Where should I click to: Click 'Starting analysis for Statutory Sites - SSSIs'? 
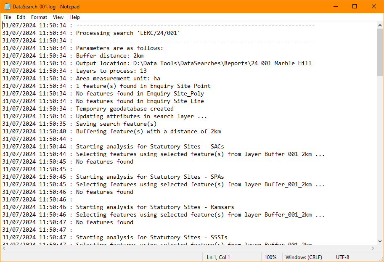[x=151, y=237]
